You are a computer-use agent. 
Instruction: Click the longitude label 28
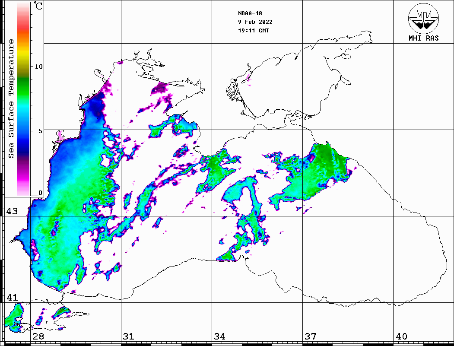click(x=38, y=336)
